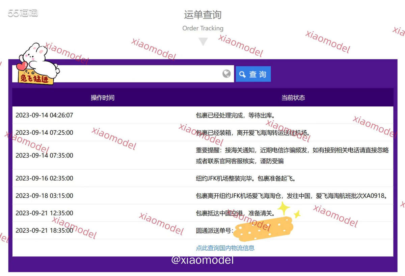Select the 当前状态 column header
This screenshot has height=276, width=405.
pos(293,98)
